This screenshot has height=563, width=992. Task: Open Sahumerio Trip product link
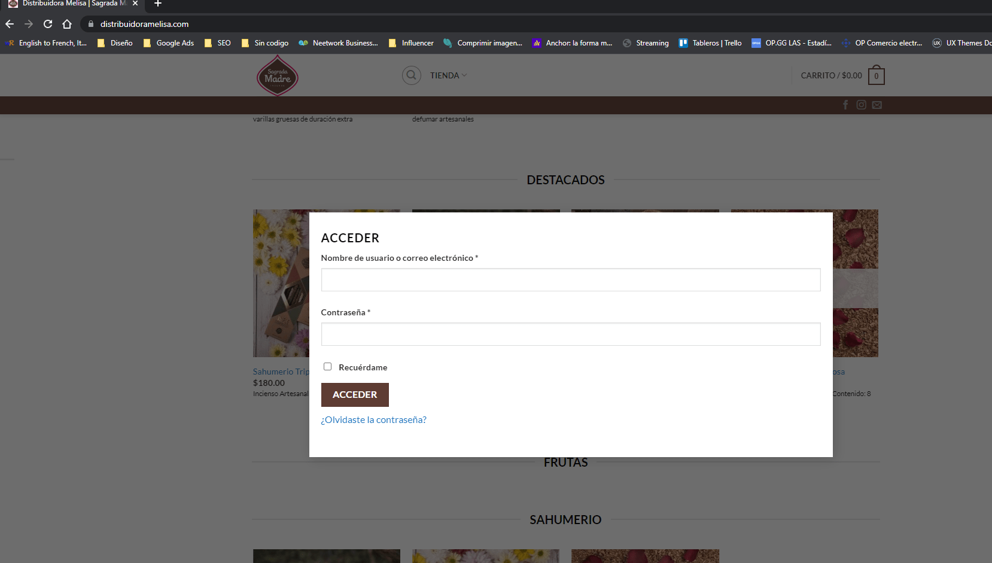click(x=281, y=372)
